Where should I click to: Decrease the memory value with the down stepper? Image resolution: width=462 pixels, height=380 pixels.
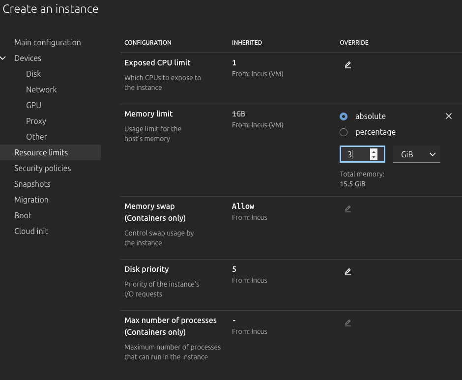coord(374,157)
